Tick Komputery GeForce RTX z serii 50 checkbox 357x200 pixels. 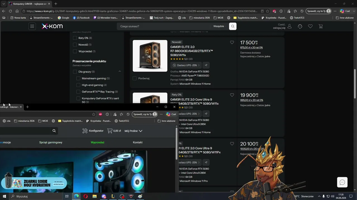click(x=78, y=98)
